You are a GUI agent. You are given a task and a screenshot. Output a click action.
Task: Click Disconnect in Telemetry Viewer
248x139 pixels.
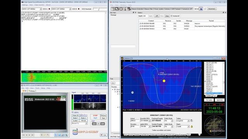point(212,9)
